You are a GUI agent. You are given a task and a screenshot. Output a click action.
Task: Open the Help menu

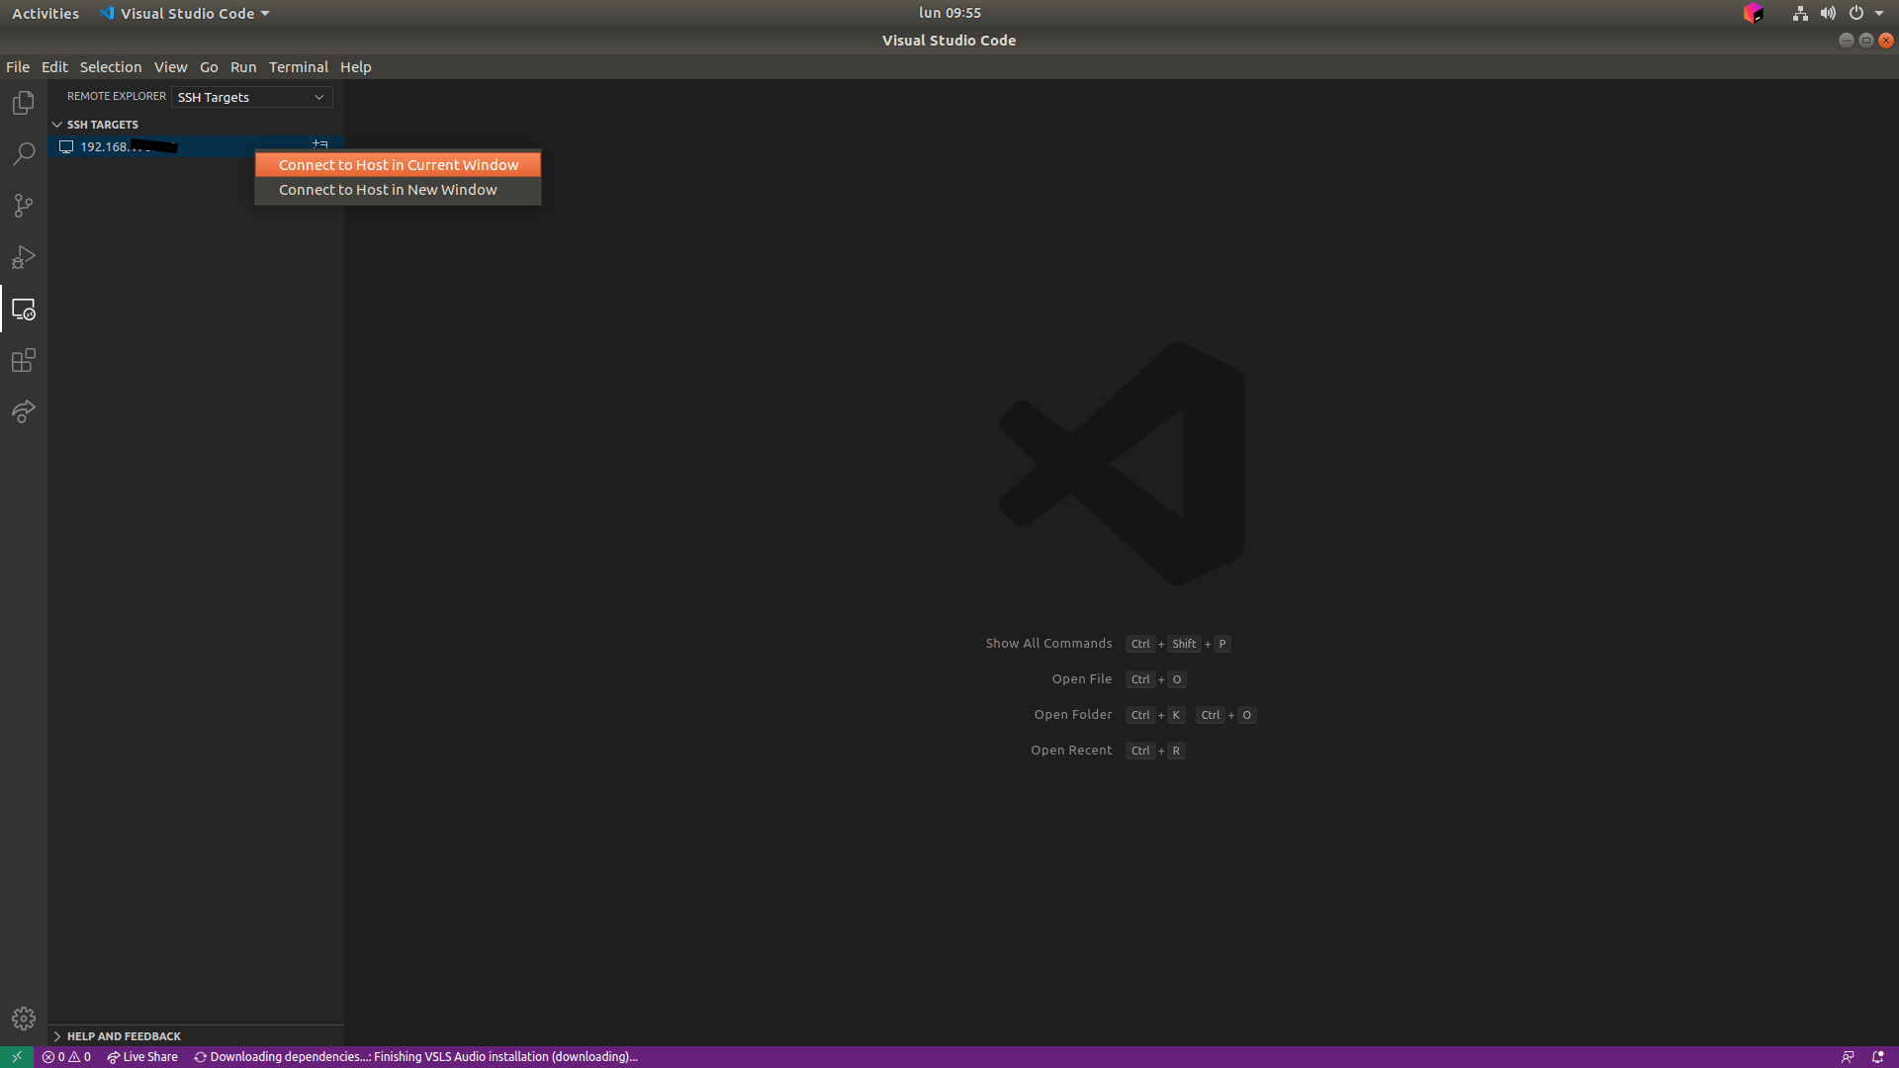(356, 67)
